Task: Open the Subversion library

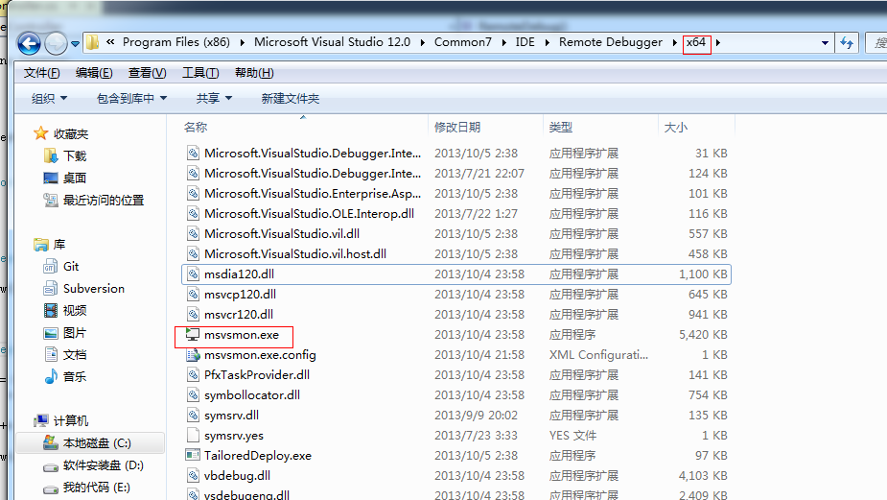Action: pos(94,288)
